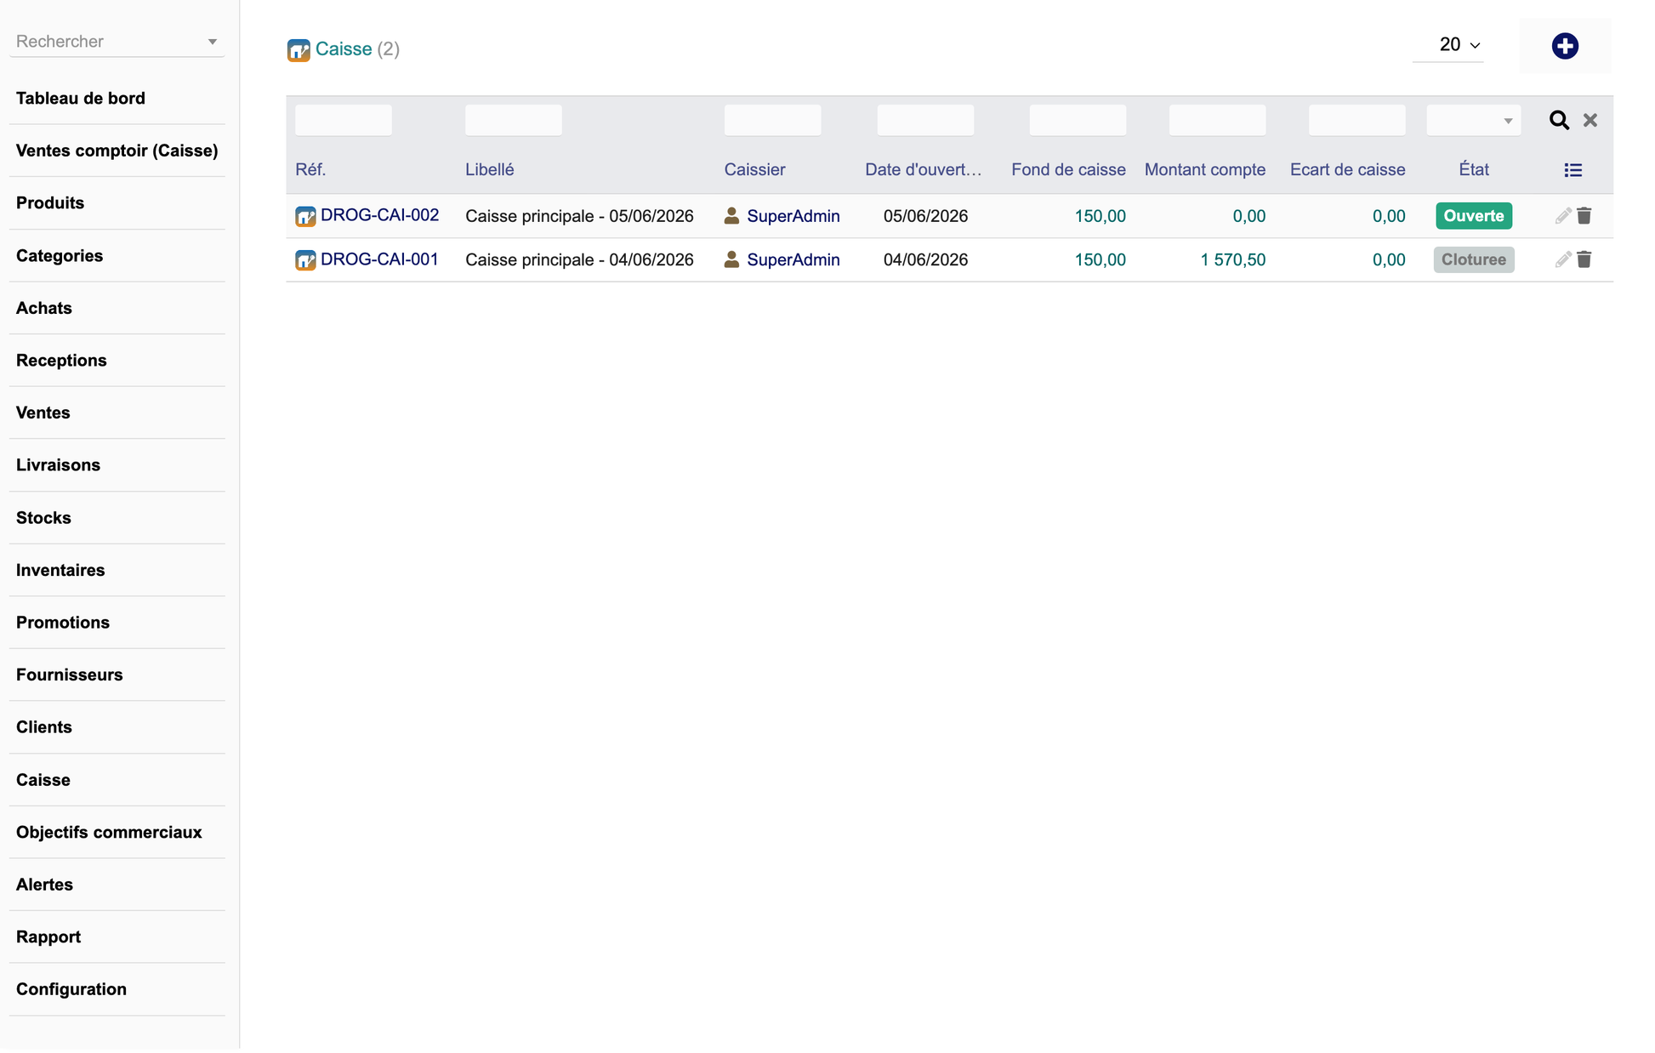
Task: Open the État filter dropdown
Action: [x=1473, y=120]
